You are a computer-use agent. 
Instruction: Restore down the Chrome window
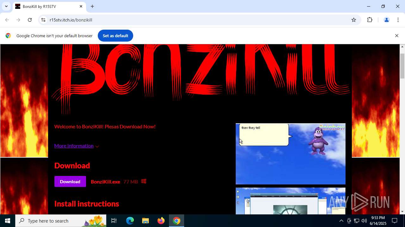[x=383, y=6]
